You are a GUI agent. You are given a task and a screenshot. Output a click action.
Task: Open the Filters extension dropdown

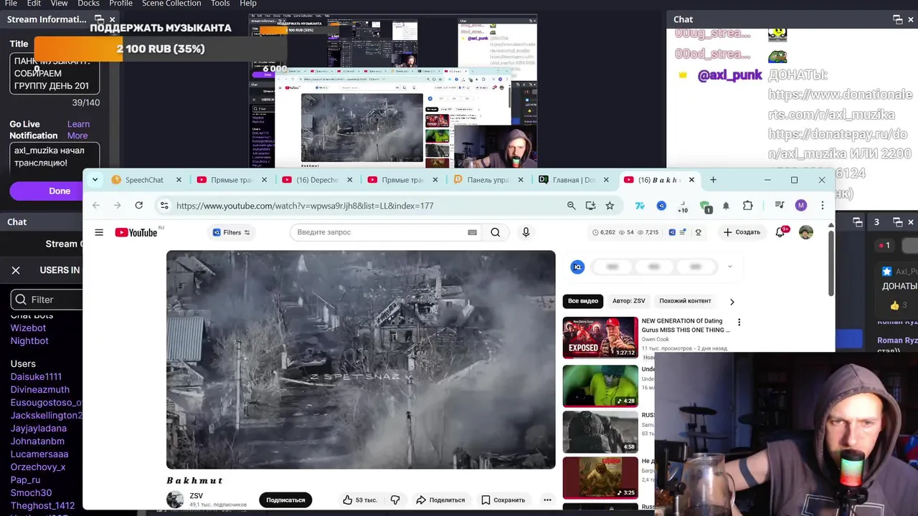pyautogui.click(x=232, y=232)
